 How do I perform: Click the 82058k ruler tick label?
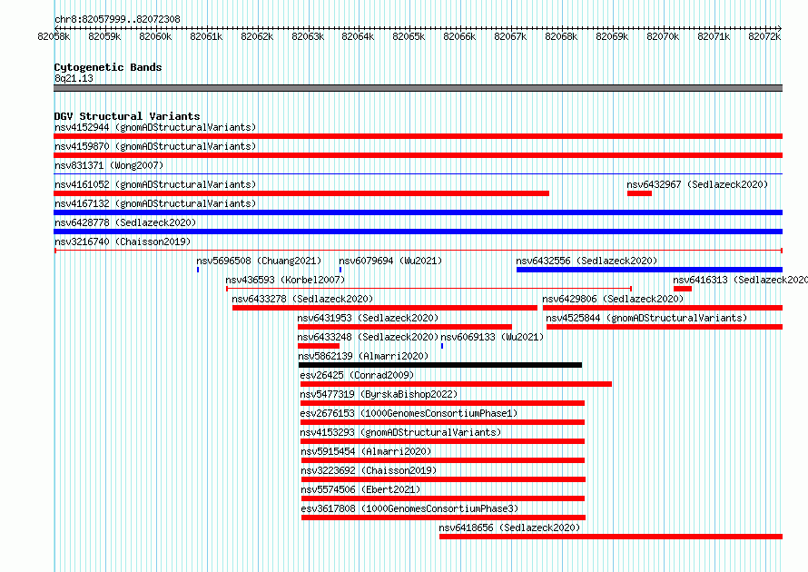click(x=54, y=36)
